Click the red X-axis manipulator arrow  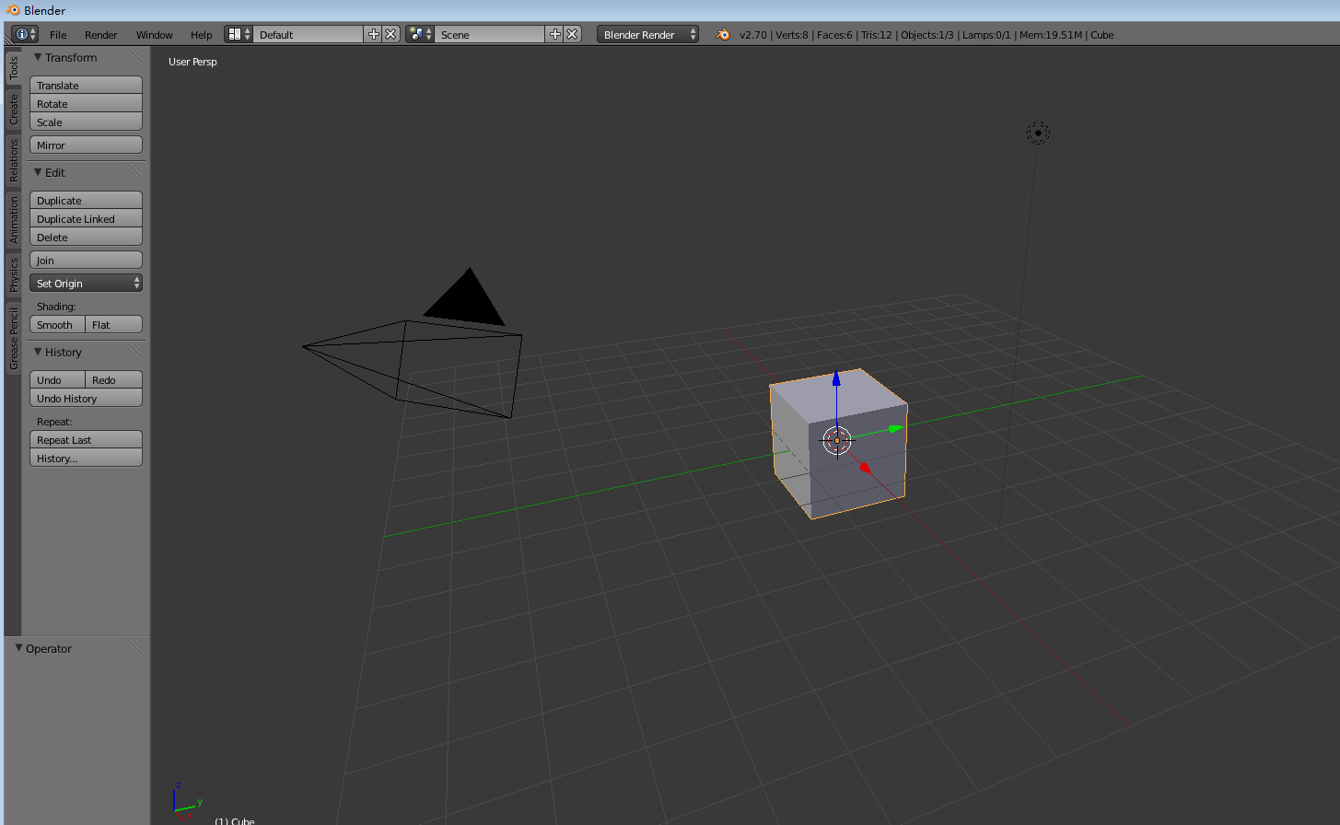click(x=865, y=469)
